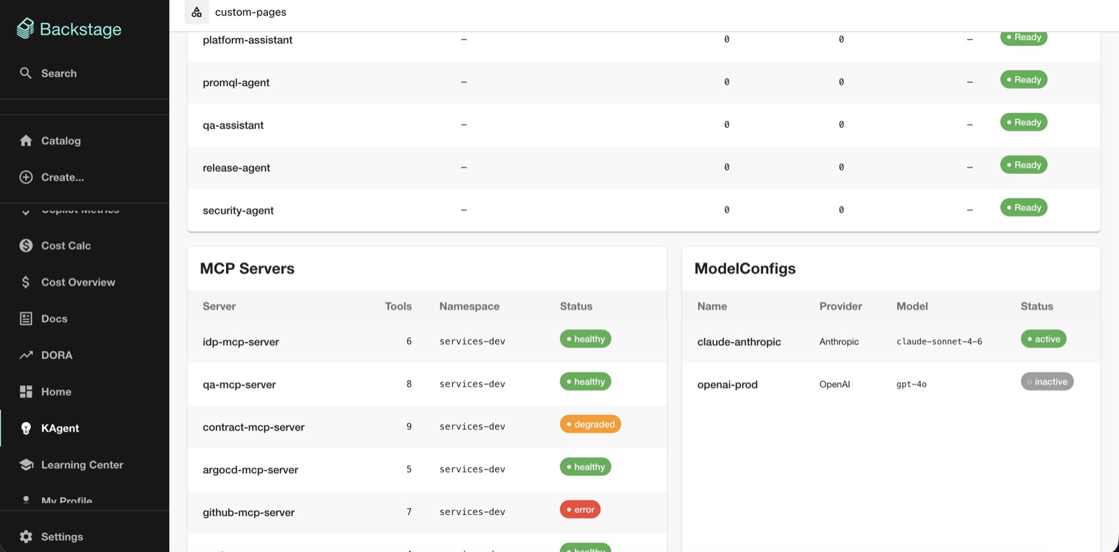Click the Backstage logo icon

click(25, 28)
